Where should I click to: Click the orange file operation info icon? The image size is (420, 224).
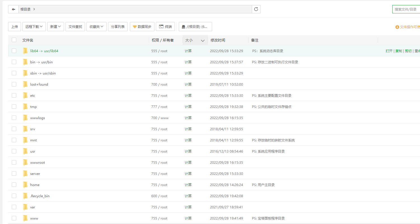tap(397, 27)
